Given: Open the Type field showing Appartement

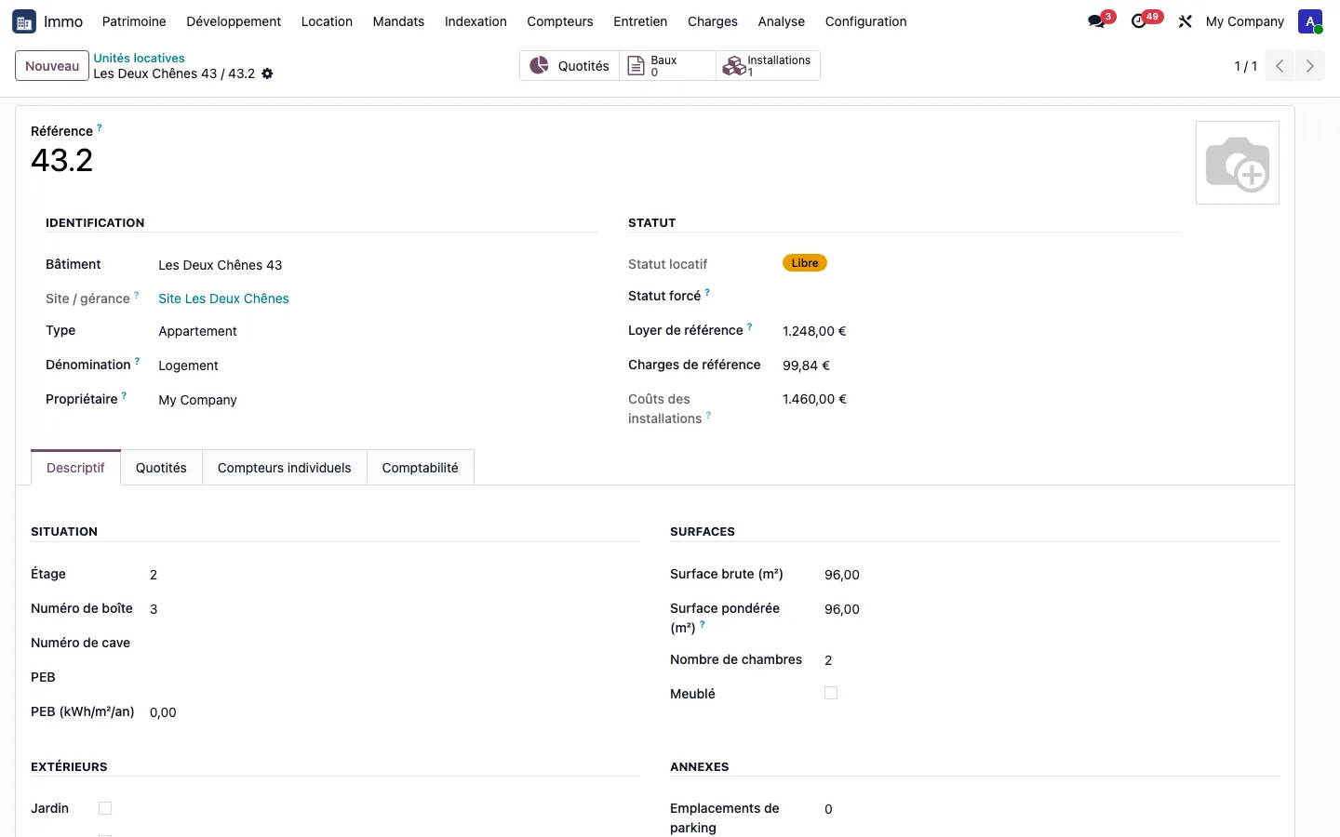Looking at the screenshot, I should pyautogui.click(x=197, y=331).
